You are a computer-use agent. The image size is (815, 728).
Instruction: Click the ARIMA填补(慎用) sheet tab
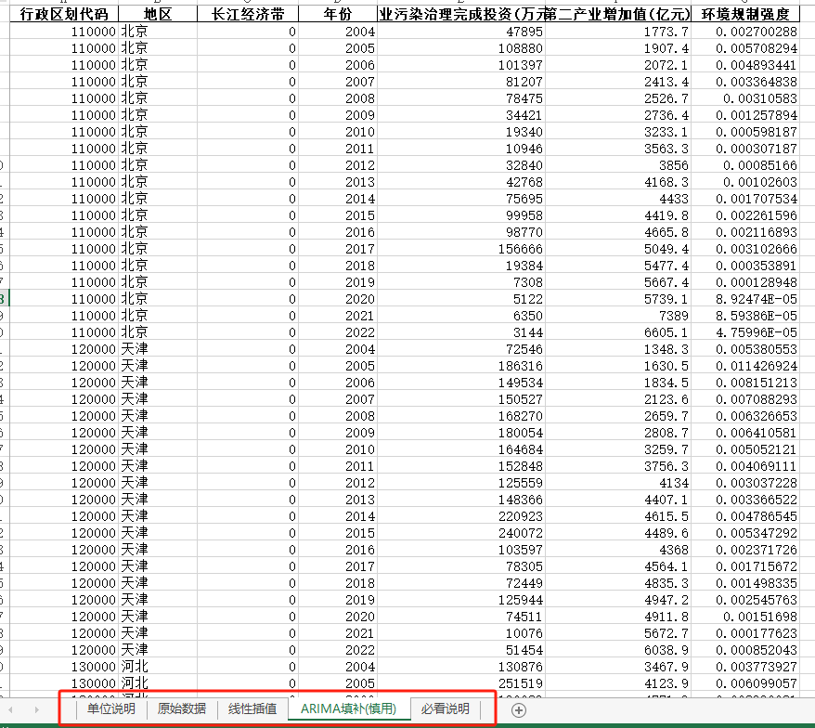(x=349, y=709)
